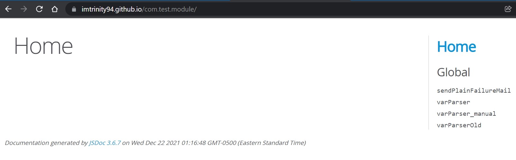
Task: Click the /com.test.module/ path in URL
Action: point(170,9)
